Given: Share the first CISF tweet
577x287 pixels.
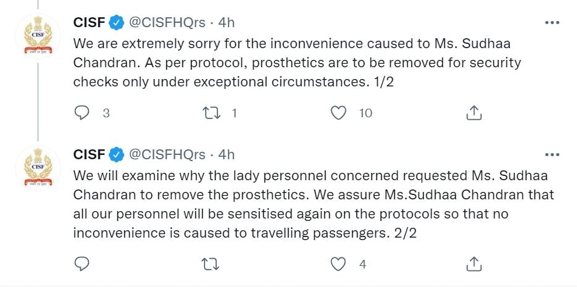Looking at the screenshot, I should tap(474, 113).
